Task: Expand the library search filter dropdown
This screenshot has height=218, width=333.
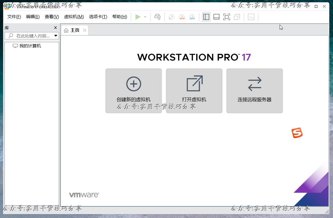Action: click(x=56, y=36)
